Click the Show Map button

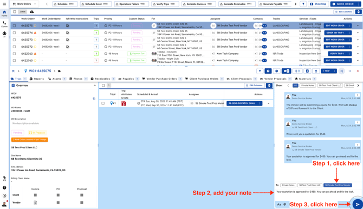pos(318,4)
